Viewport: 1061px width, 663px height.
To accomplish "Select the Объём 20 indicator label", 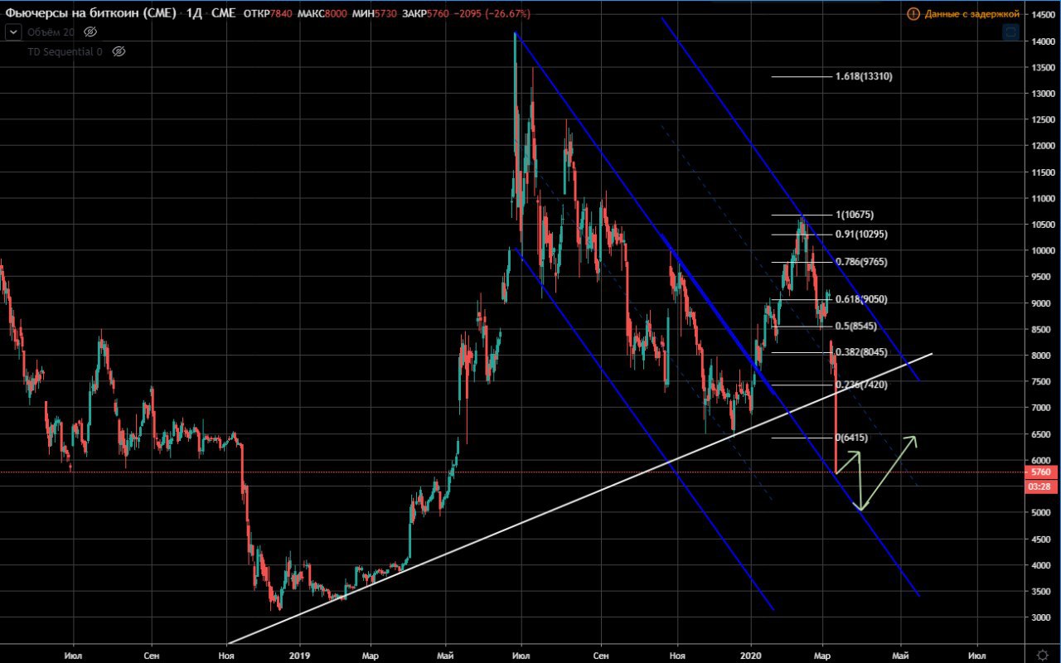I will [x=50, y=31].
